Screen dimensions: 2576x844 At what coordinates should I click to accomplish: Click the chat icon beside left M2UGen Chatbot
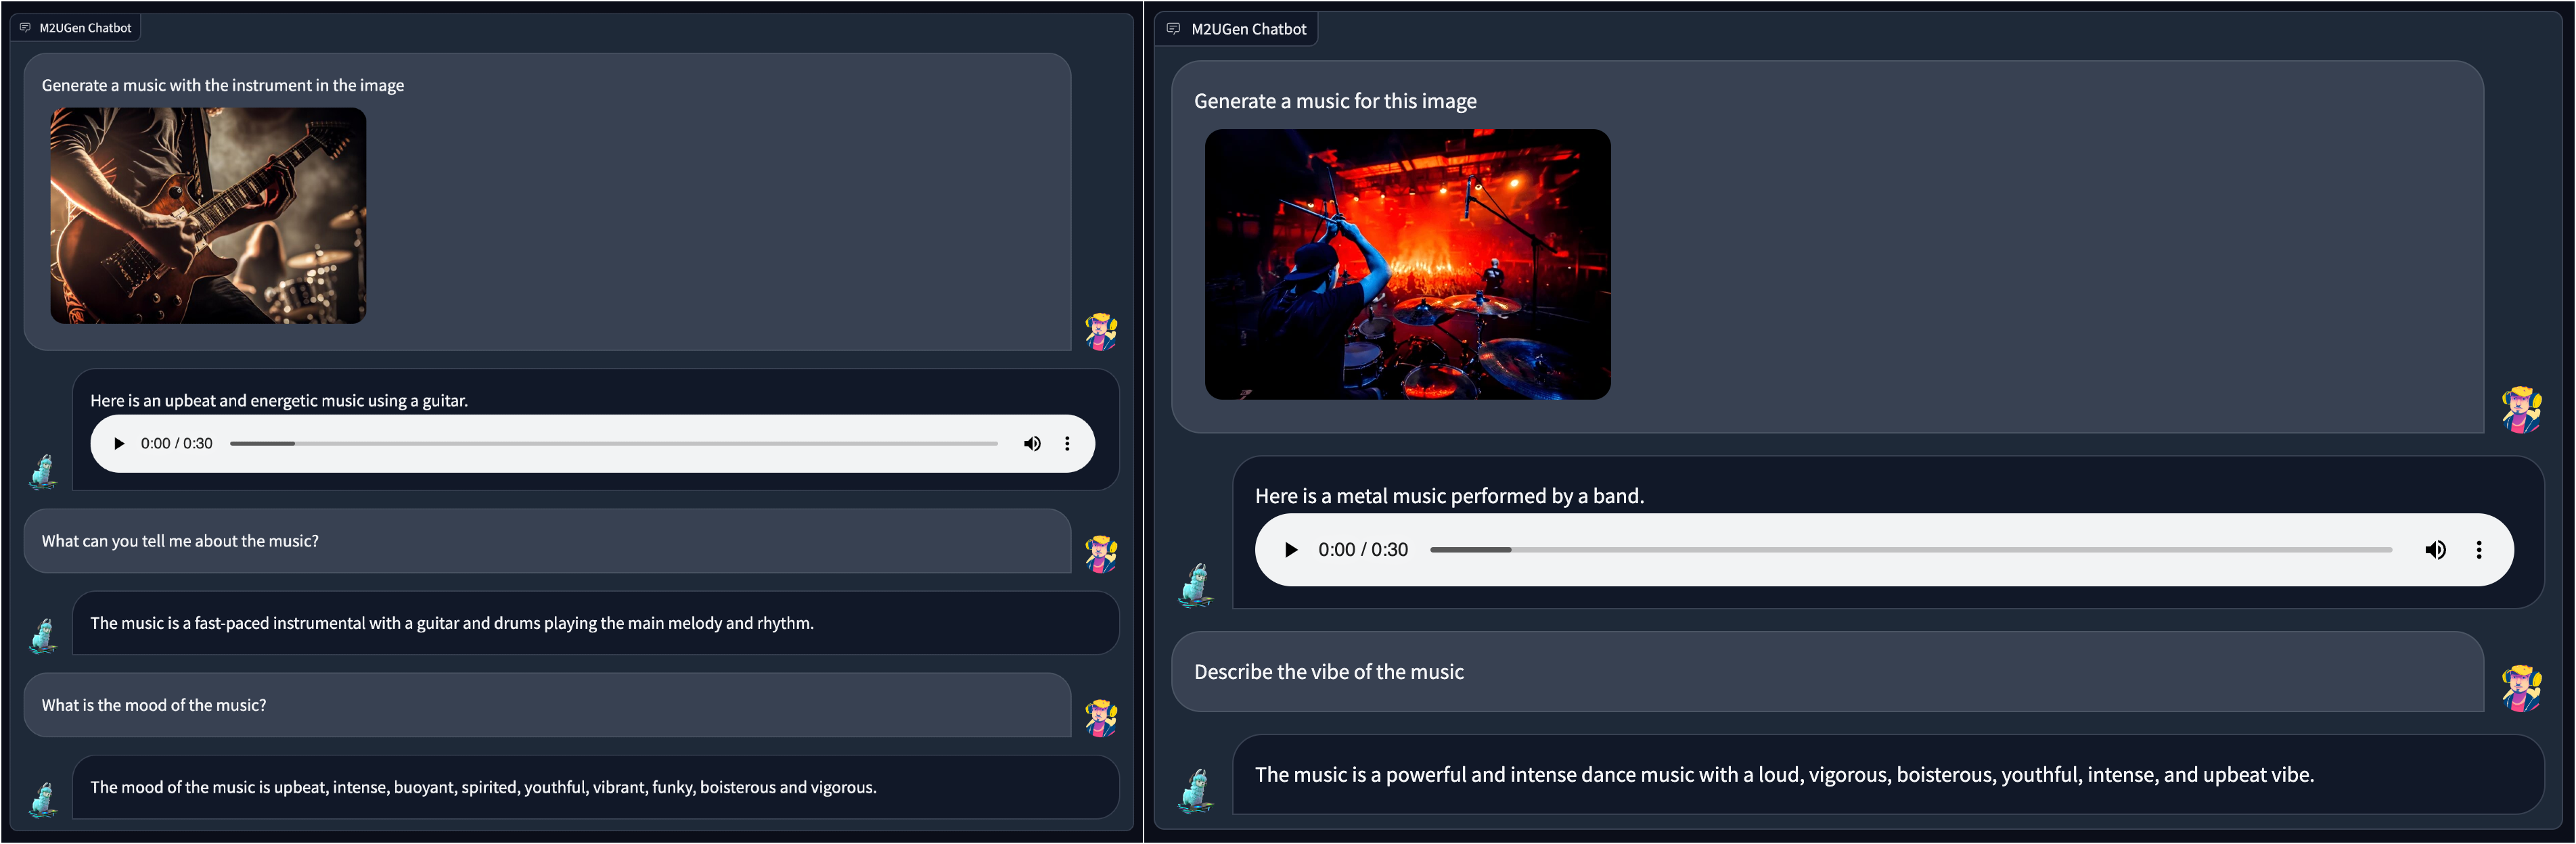tap(25, 28)
